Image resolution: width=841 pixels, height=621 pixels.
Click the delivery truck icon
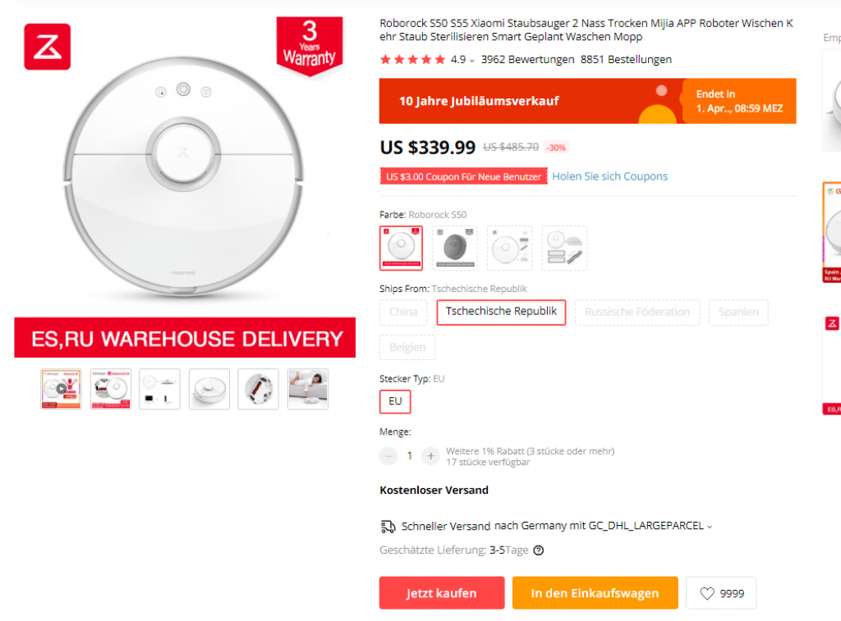[x=388, y=526]
